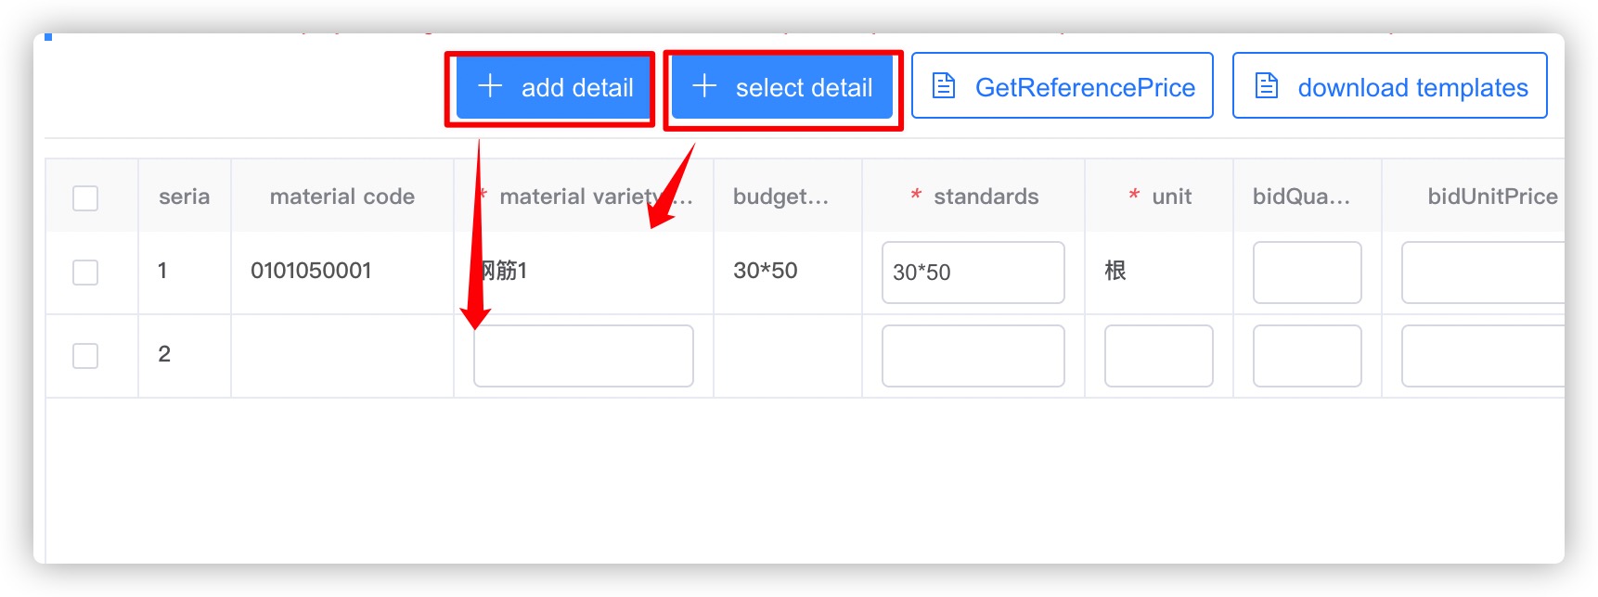Click the bidQua input in row 2

1307,355
